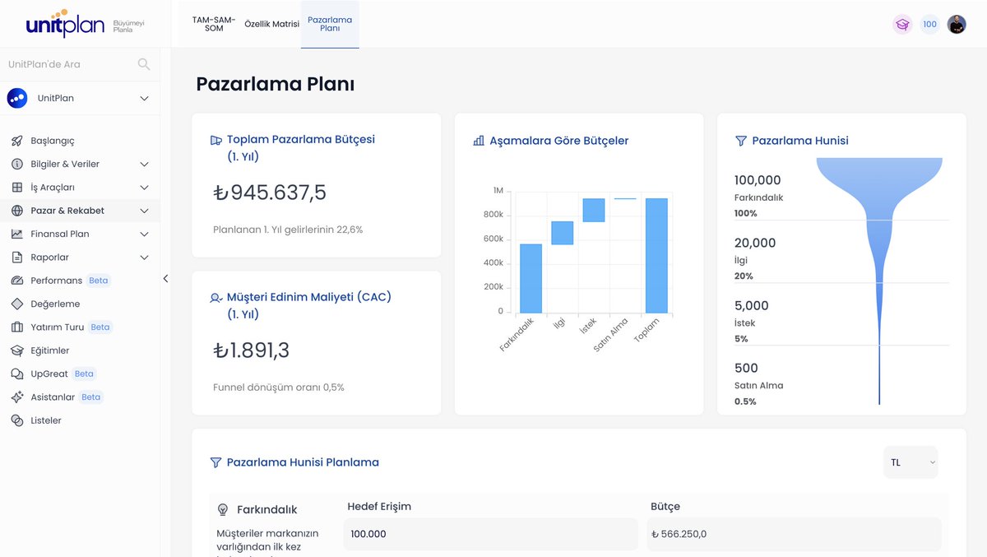Viewport: 987px width, 557px height.
Task: Click the İlgi bar in the chart
Action: coord(562,233)
